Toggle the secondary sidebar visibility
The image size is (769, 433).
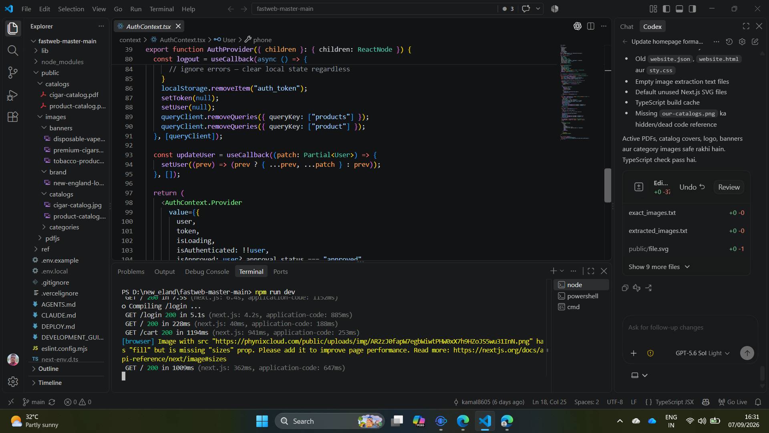tap(693, 9)
